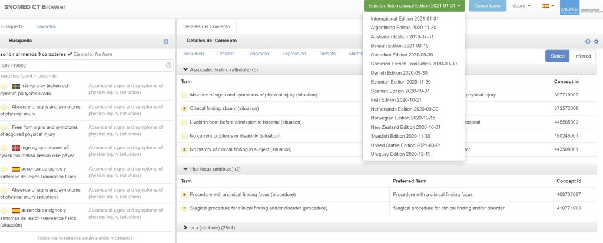Click the history clock icon in Búsqueda panel

point(166,41)
